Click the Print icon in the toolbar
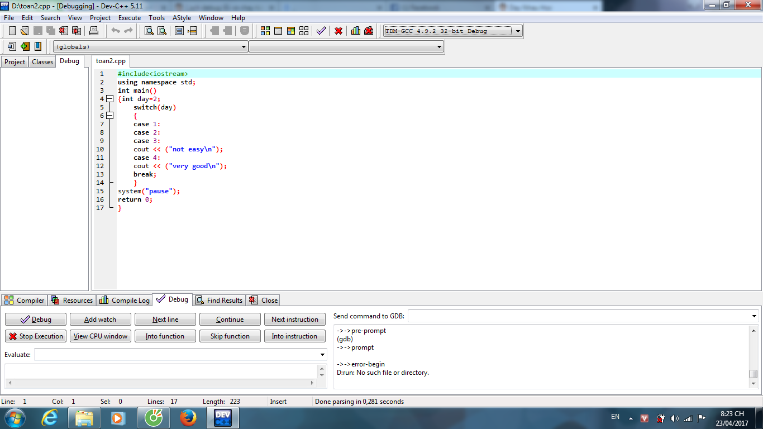 [93, 31]
